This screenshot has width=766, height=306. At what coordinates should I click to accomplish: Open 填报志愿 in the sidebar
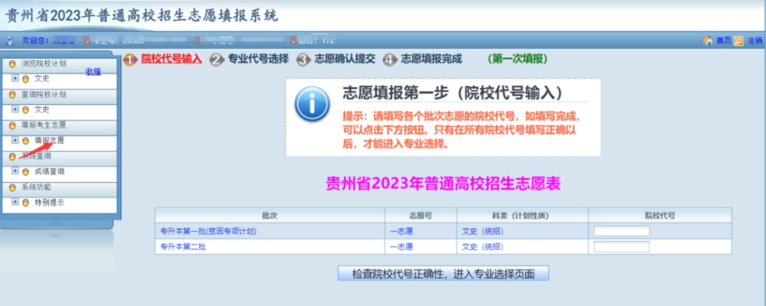[x=49, y=141]
